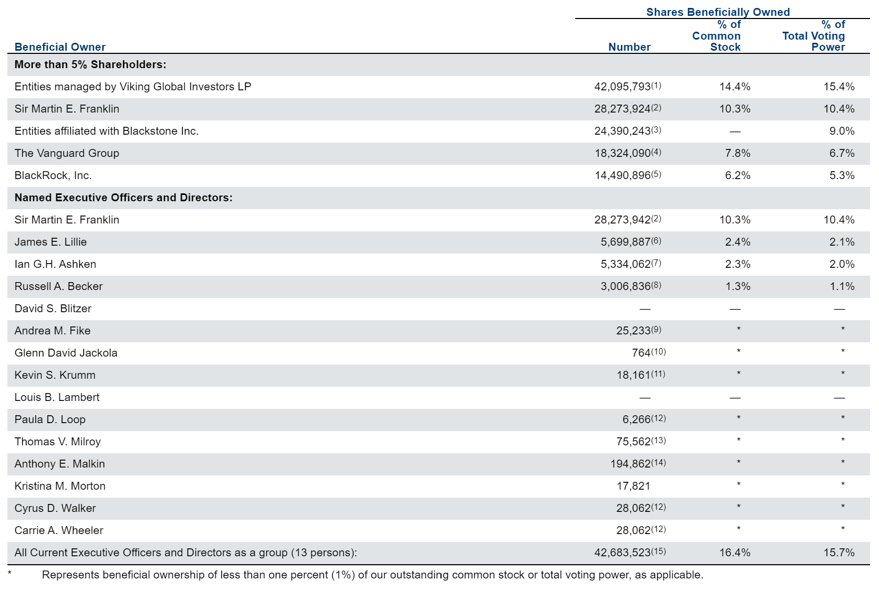Click the value 5,334,062
This screenshot has height=598, width=879.
pos(625,264)
